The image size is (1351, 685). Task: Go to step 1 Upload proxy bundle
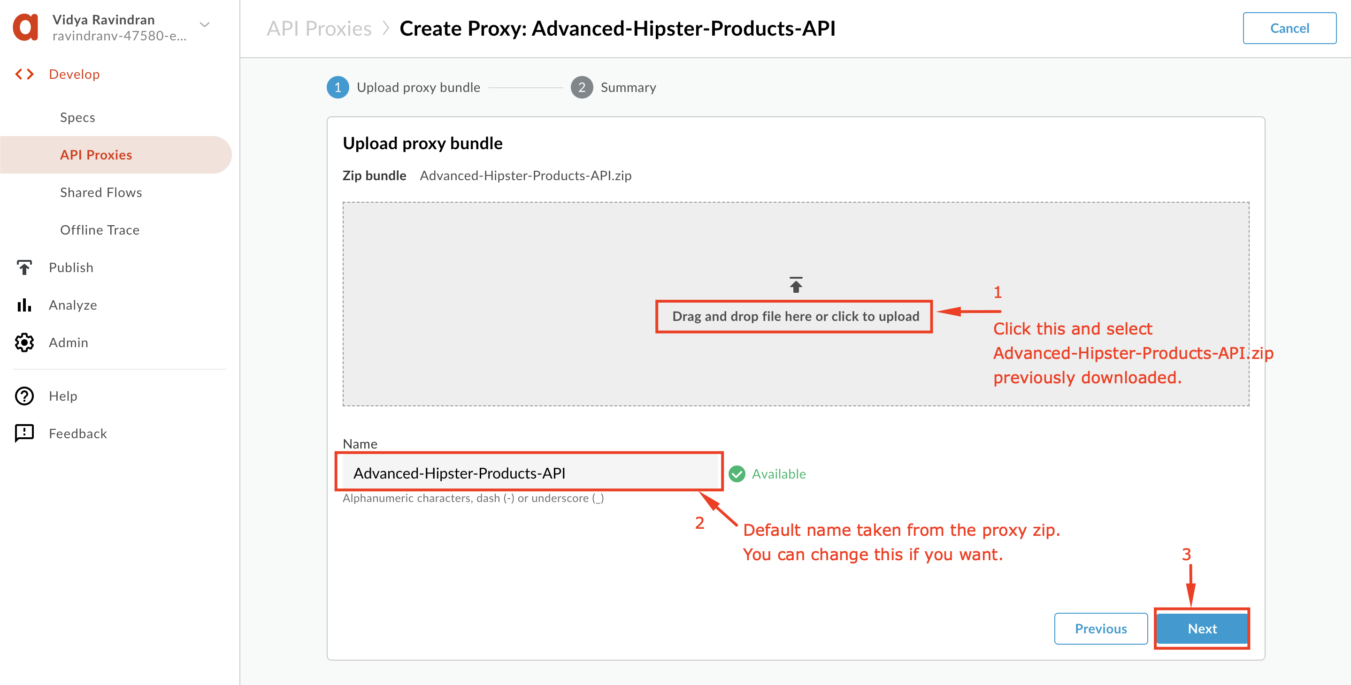[x=403, y=87]
